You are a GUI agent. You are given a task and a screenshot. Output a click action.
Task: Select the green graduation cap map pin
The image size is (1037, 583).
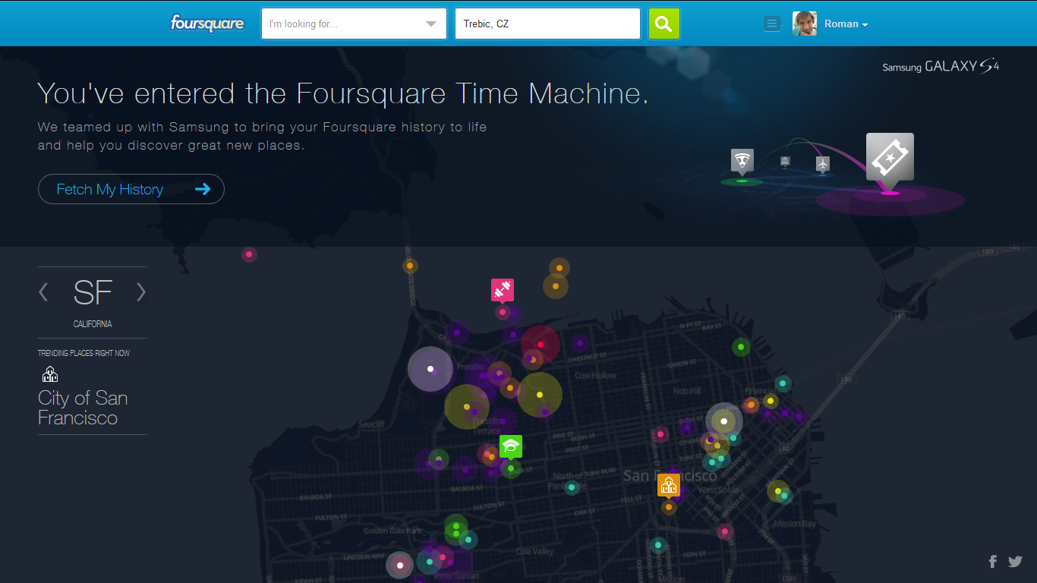coord(511,446)
